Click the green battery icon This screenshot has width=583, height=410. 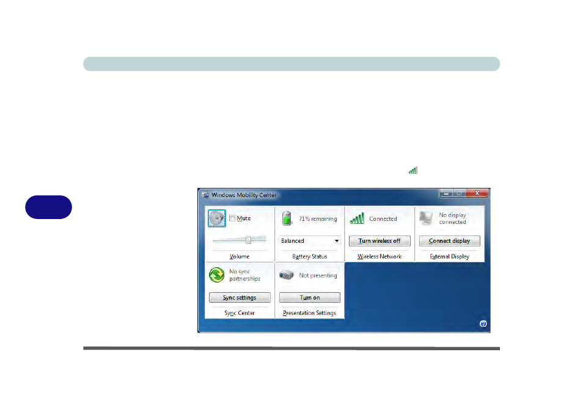287,218
